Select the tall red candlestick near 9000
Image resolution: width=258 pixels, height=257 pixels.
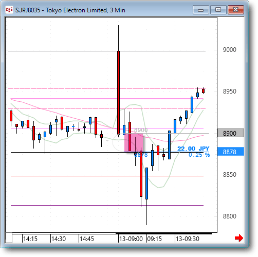118,93
